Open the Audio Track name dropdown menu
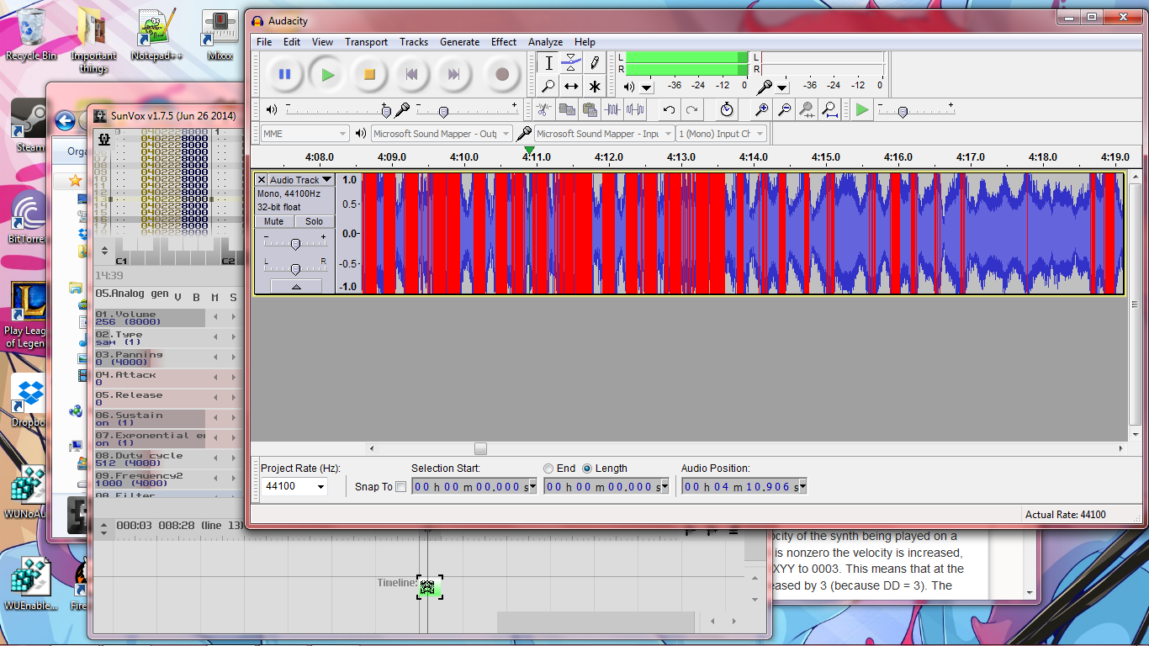 (x=327, y=180)
